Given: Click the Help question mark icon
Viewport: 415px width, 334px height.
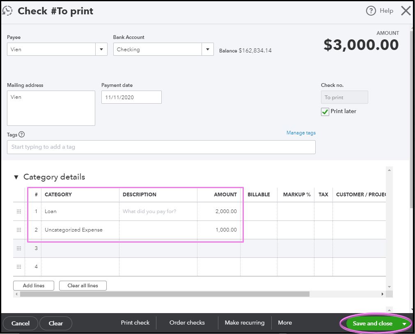Looking at the screenshot, I should pos(371,11).
